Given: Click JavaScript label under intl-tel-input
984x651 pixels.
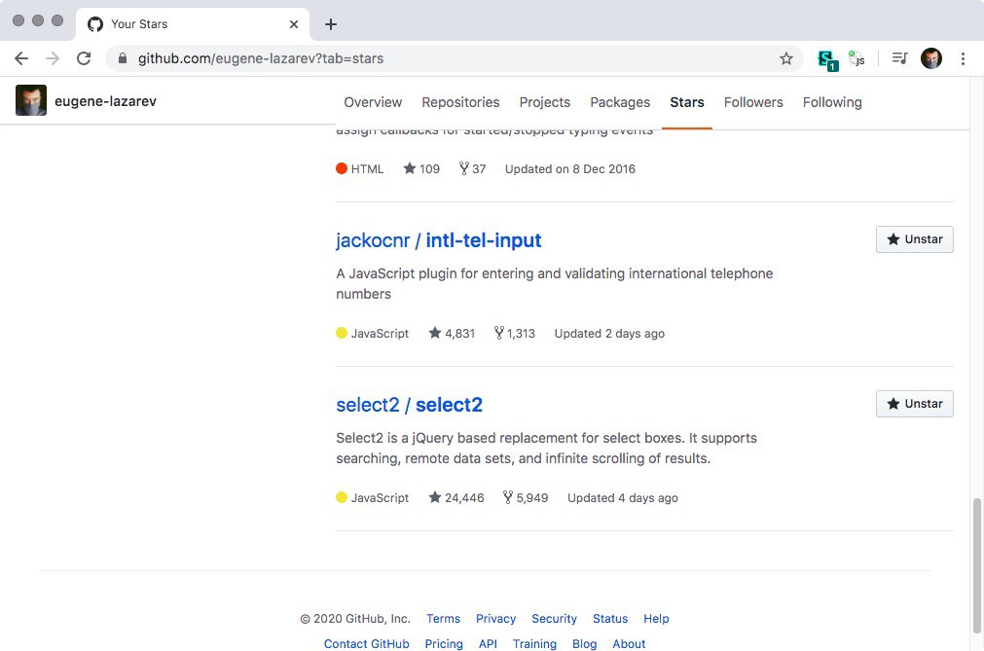Looking at the screenshot, I should click(380, 333).
